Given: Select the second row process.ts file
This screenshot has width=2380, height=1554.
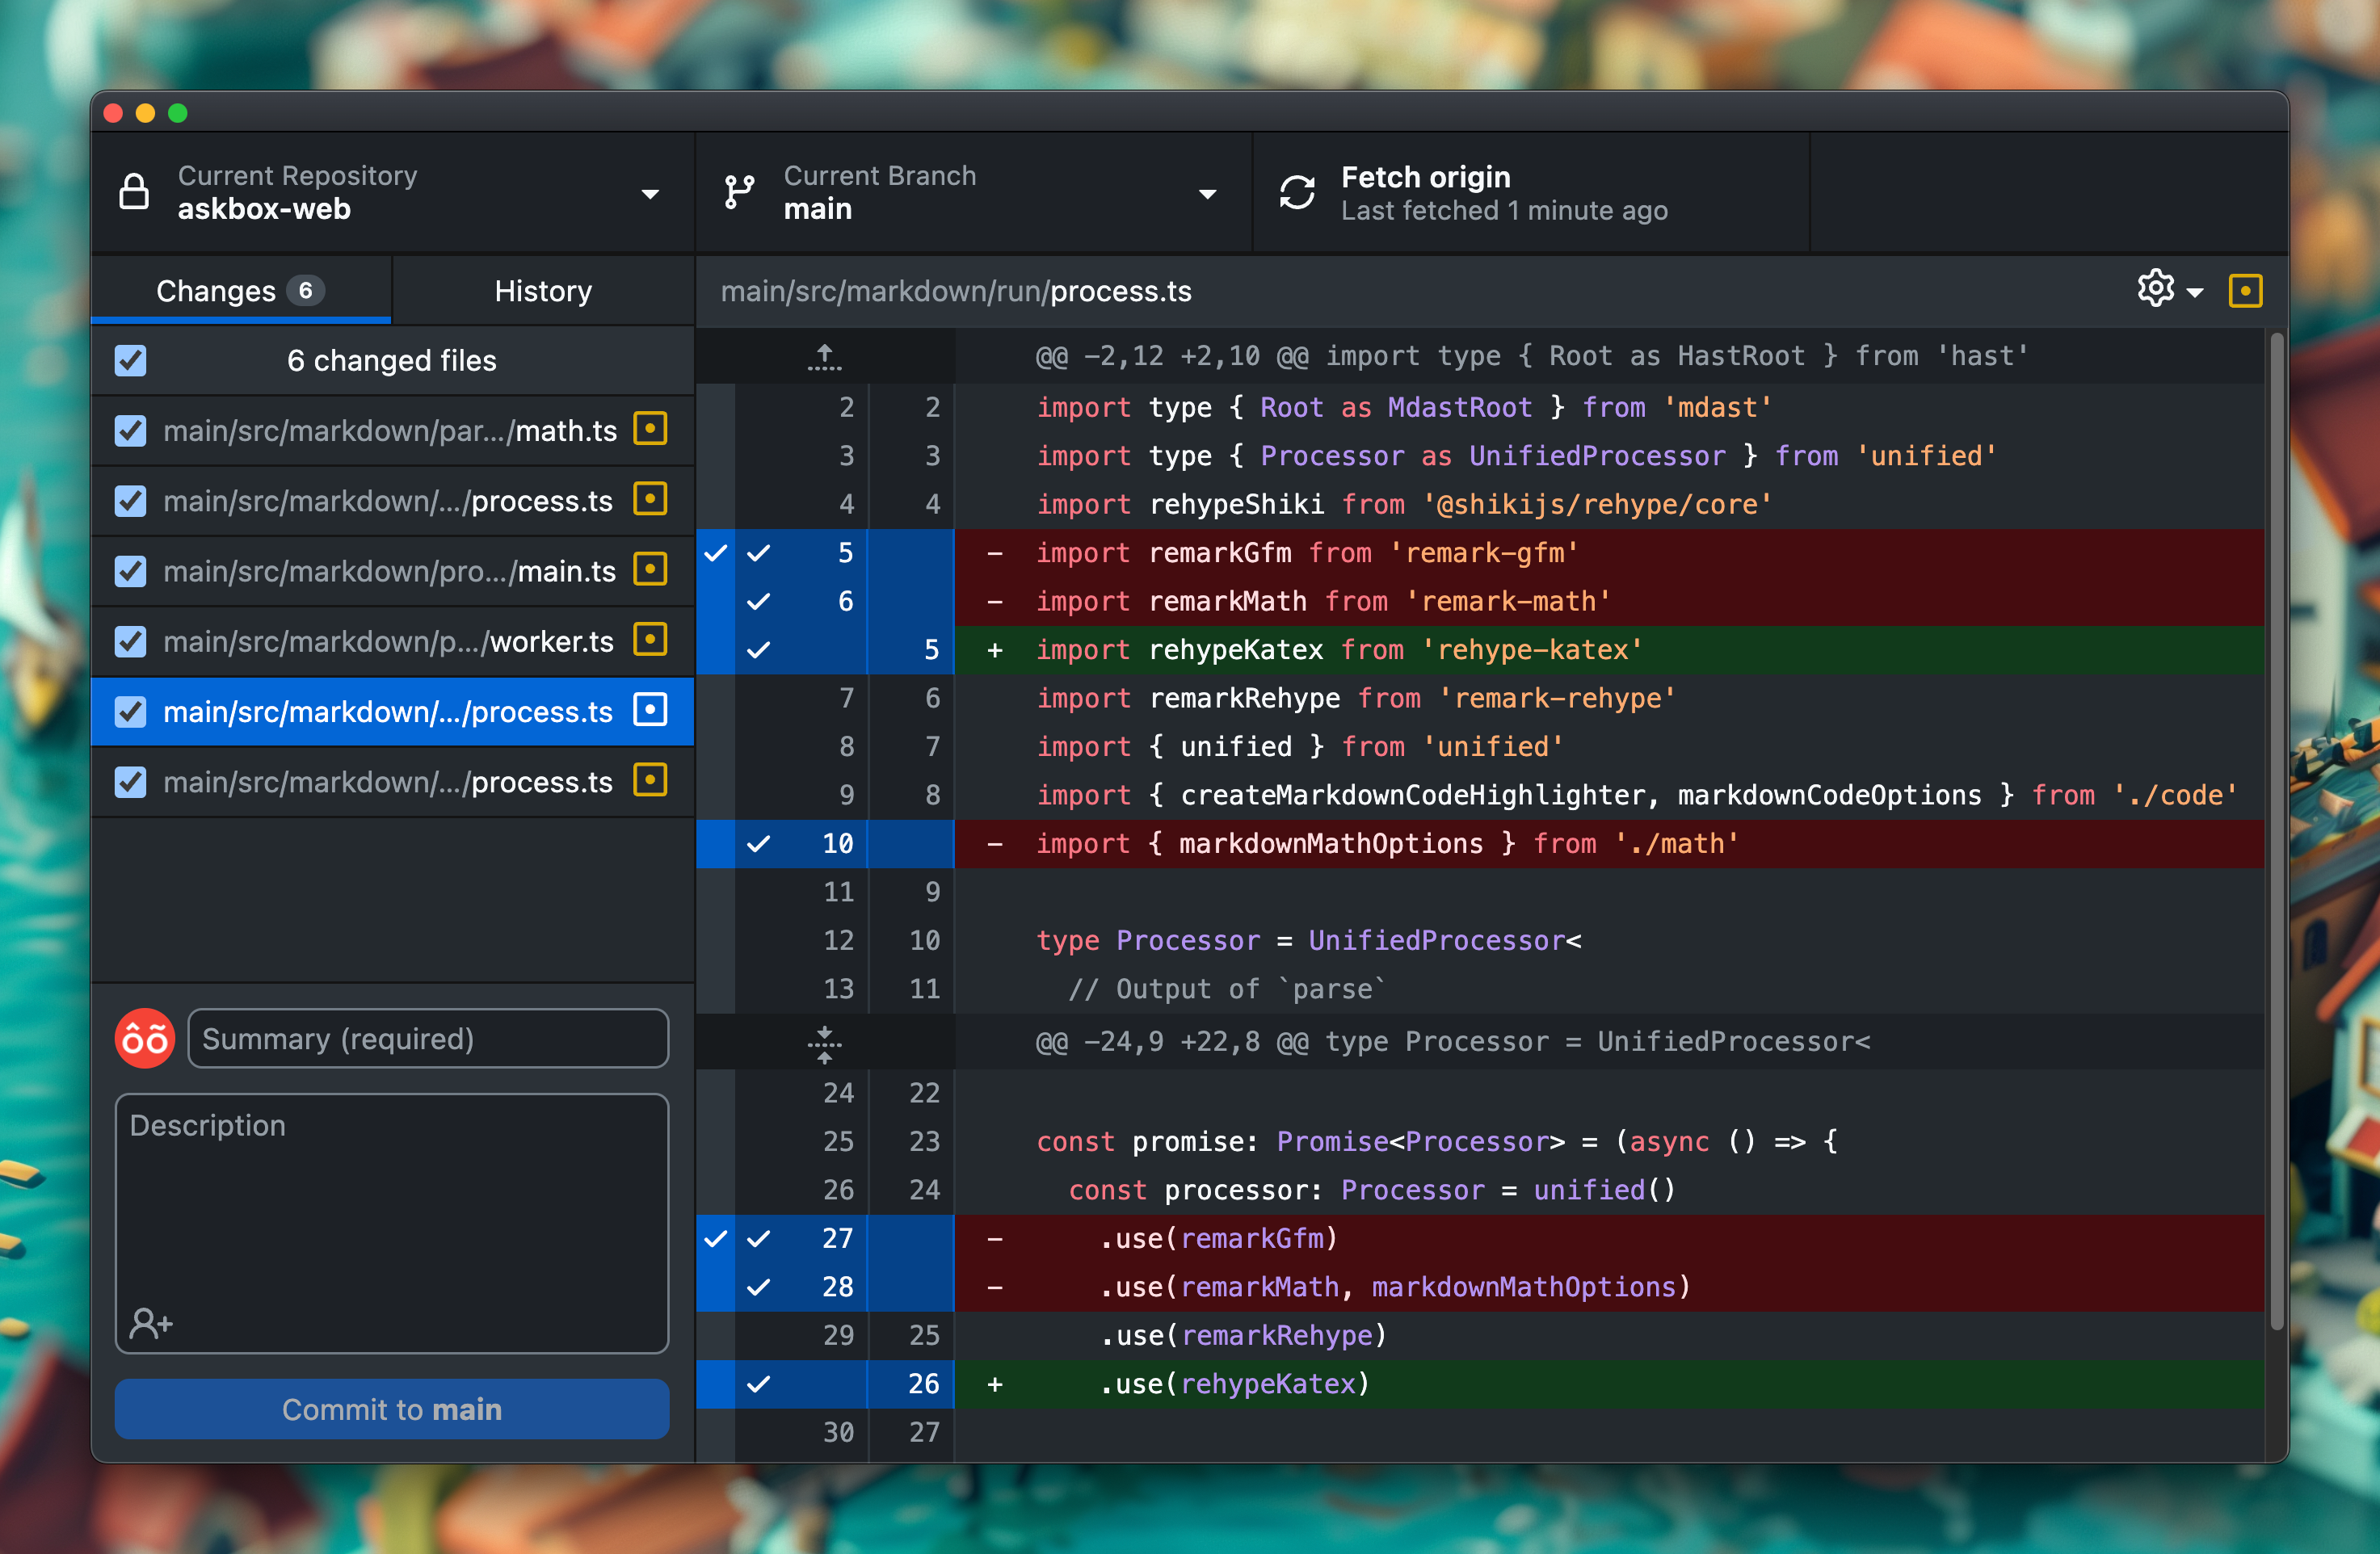Looking at the screenshot, I should click(x=393, y=501).
